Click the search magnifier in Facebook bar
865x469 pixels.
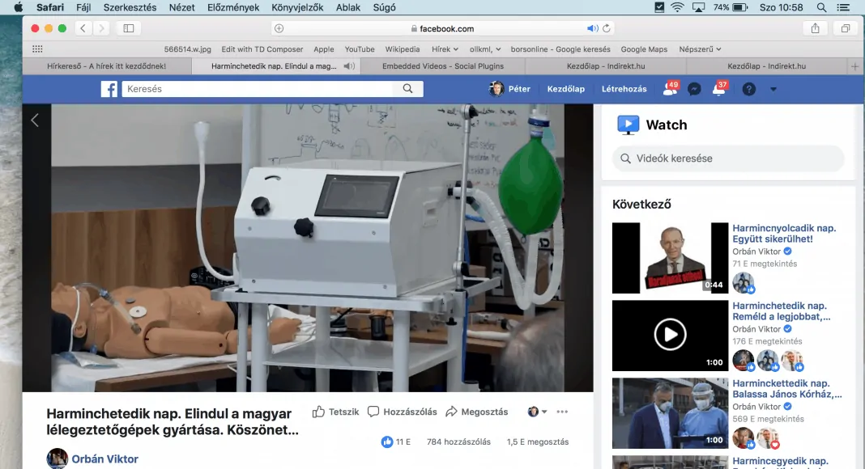407,89
